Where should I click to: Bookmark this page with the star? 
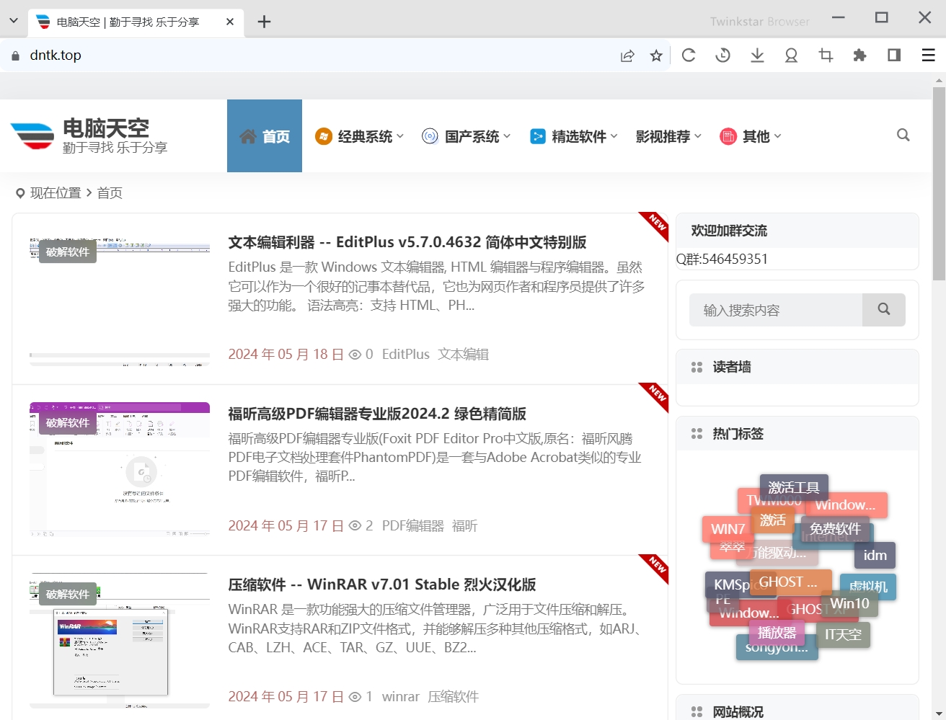tap(656, 55)
